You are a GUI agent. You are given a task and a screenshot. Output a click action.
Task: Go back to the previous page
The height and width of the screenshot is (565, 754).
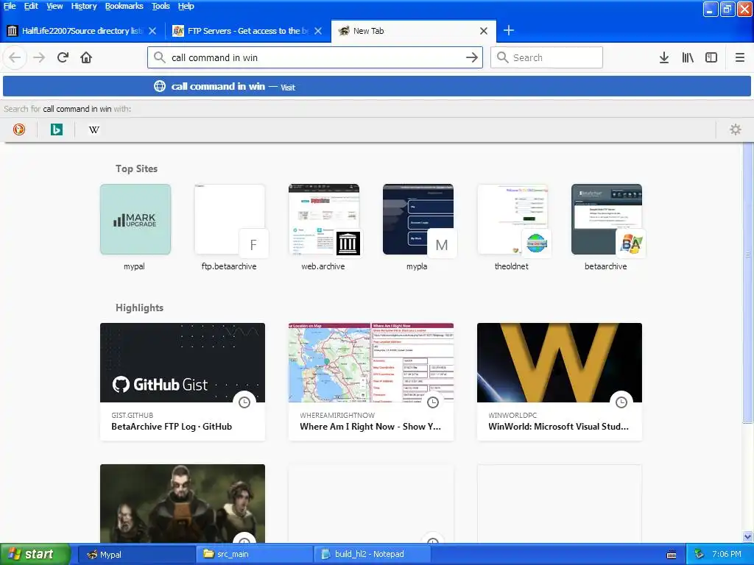tap(15, 57)
